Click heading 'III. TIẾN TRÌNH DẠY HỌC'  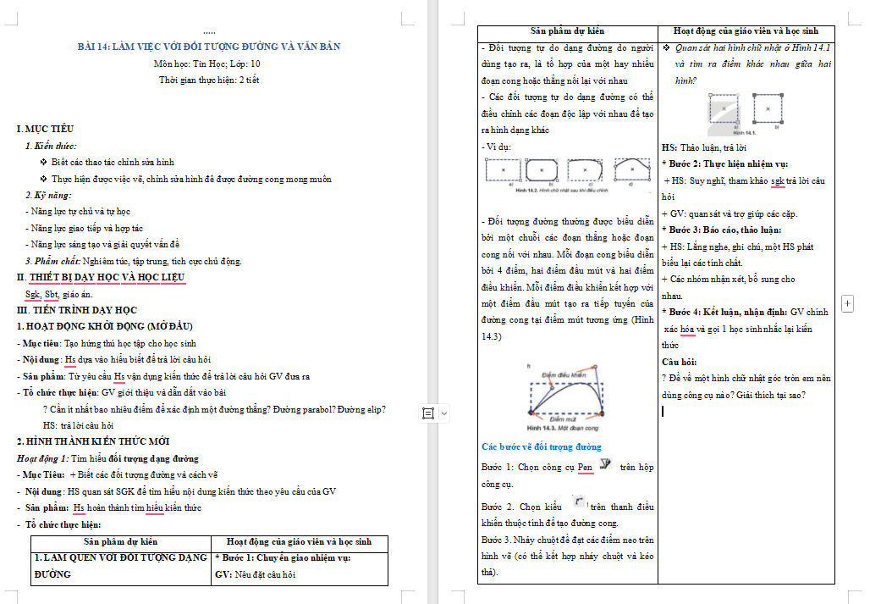point(76,310)
